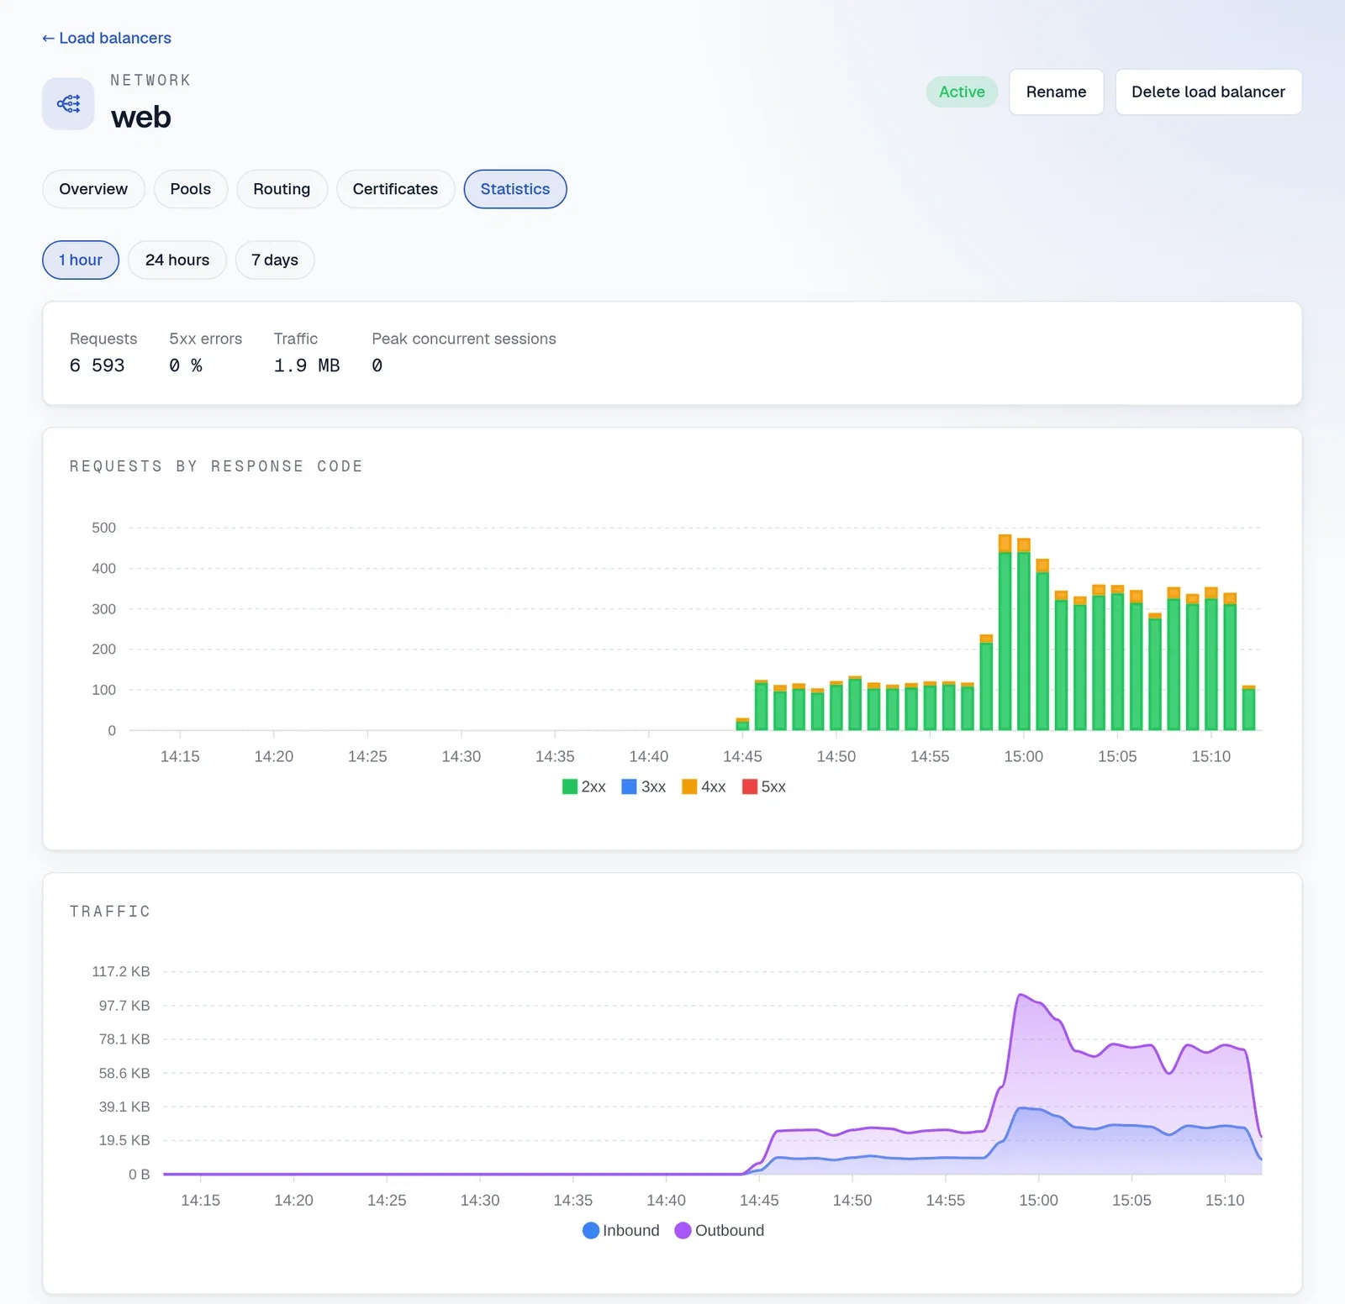Click the 5xx errors value 0 %

tap(186, 365)
